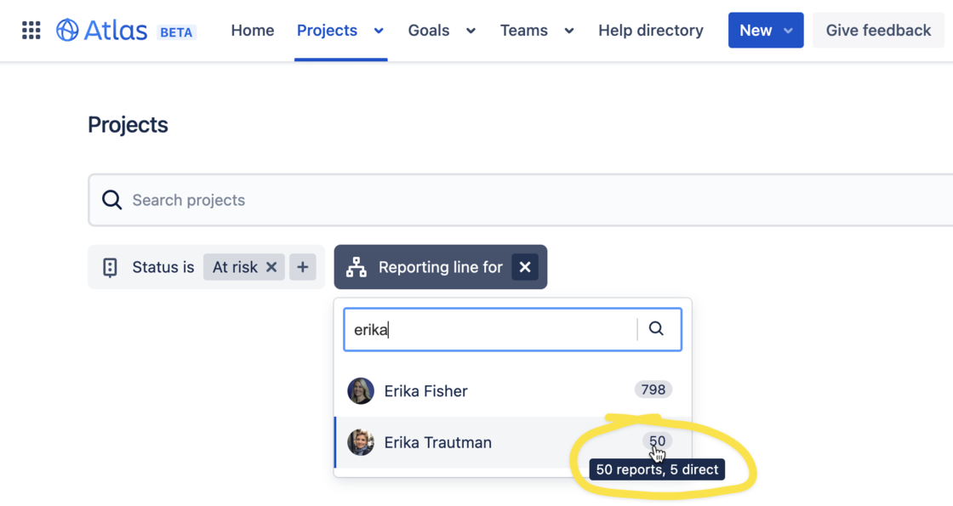953x506 pixels.
Task: Click the Give feedback button
Action: tap(877, 30)
